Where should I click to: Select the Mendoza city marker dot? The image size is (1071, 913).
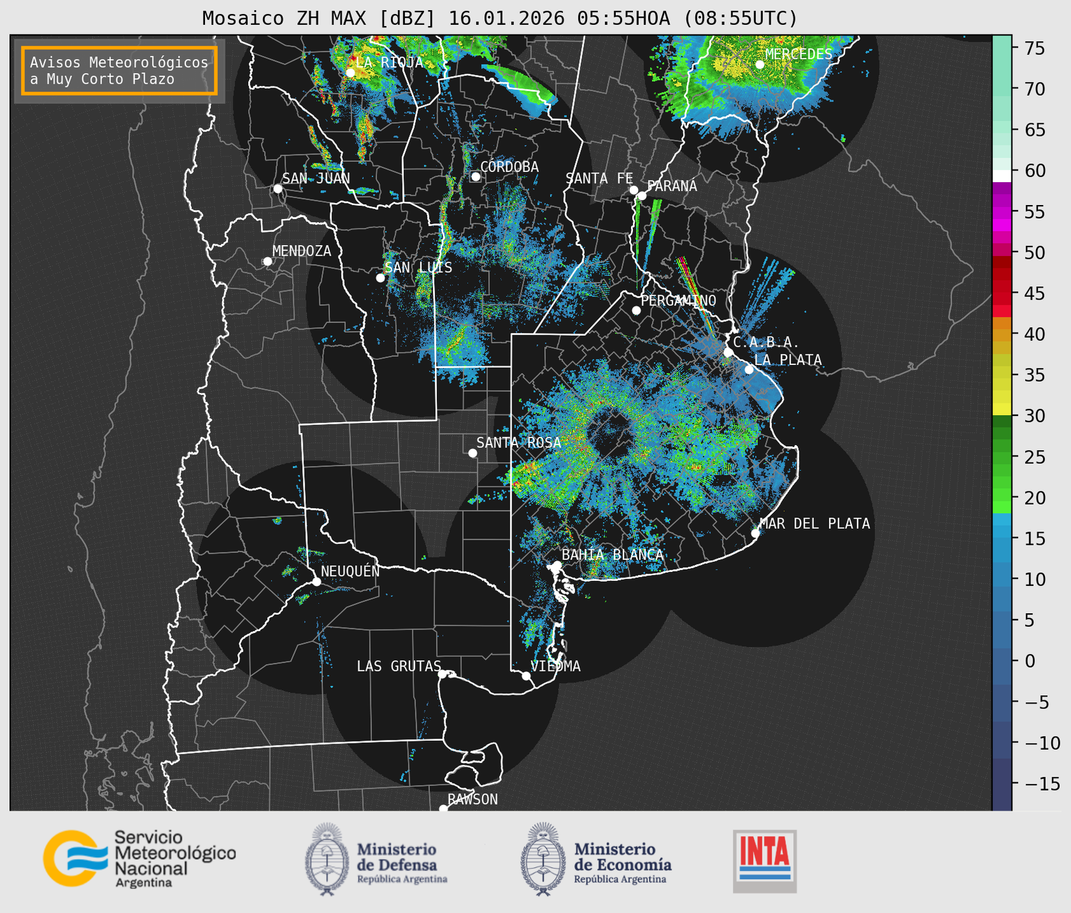[267, 262]
